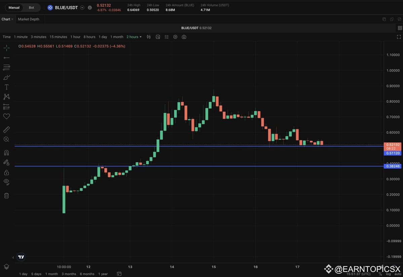This screenshot has height=277, width=403.
Task: Take a chart snapshot with the camera icon
Action: [x=184, y=37]
